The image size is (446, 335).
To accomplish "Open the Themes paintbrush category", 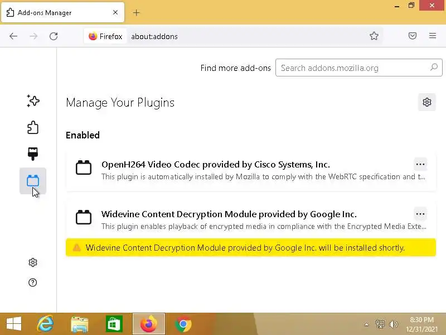I will (x=33, y=154).
